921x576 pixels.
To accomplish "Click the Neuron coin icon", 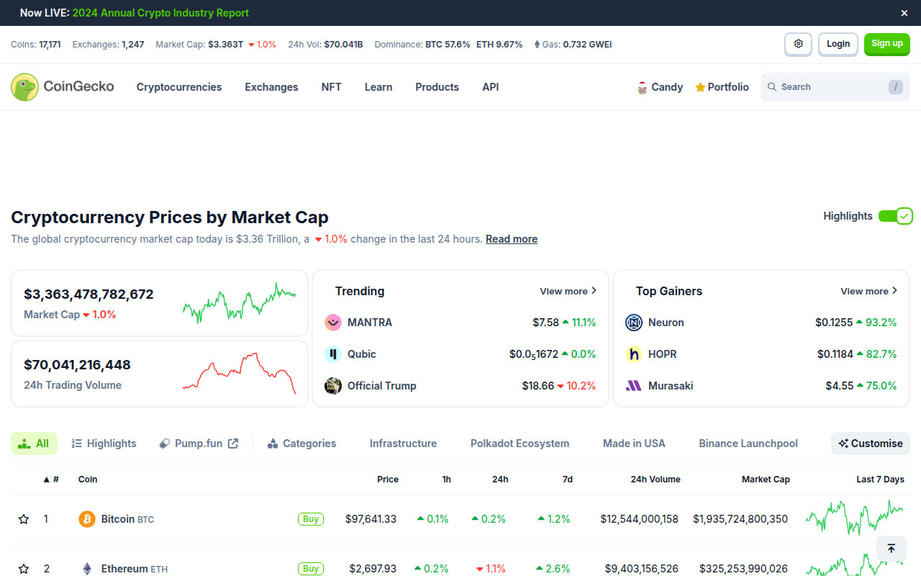I will tap(633, 323).
